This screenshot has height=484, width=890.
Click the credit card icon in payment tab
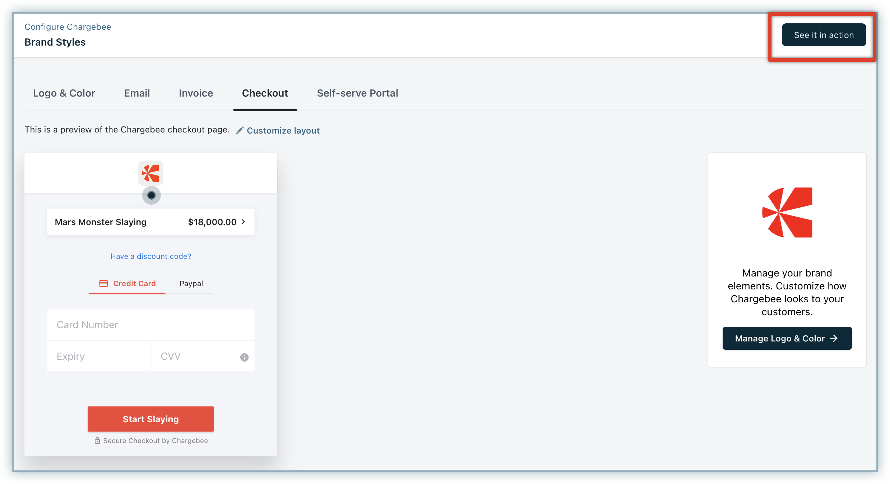point(103,284)
